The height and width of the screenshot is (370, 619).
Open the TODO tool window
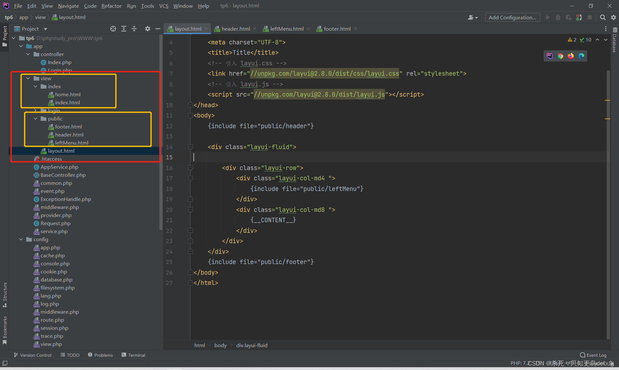pyautogui.click(x=70, y=355)
